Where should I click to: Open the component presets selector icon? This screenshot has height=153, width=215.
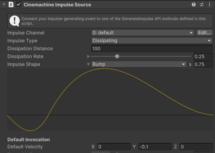(202, 4)
